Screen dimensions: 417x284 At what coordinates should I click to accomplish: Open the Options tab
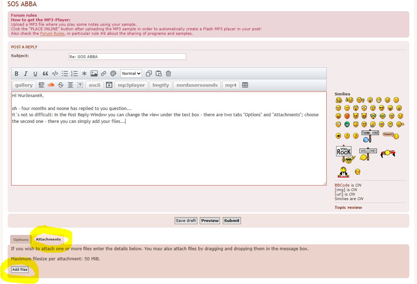[x=21, y=239]
